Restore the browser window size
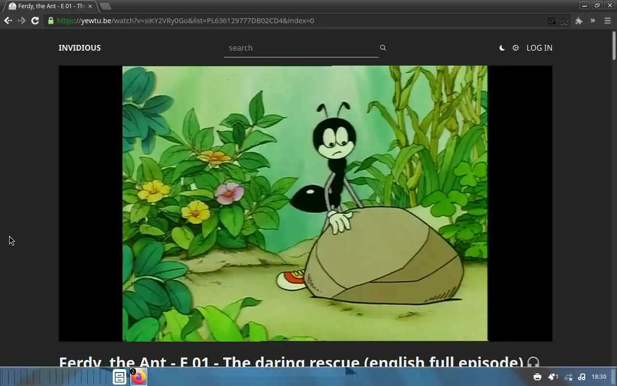Screen dimensions: 617x386 tap(597, 6)
